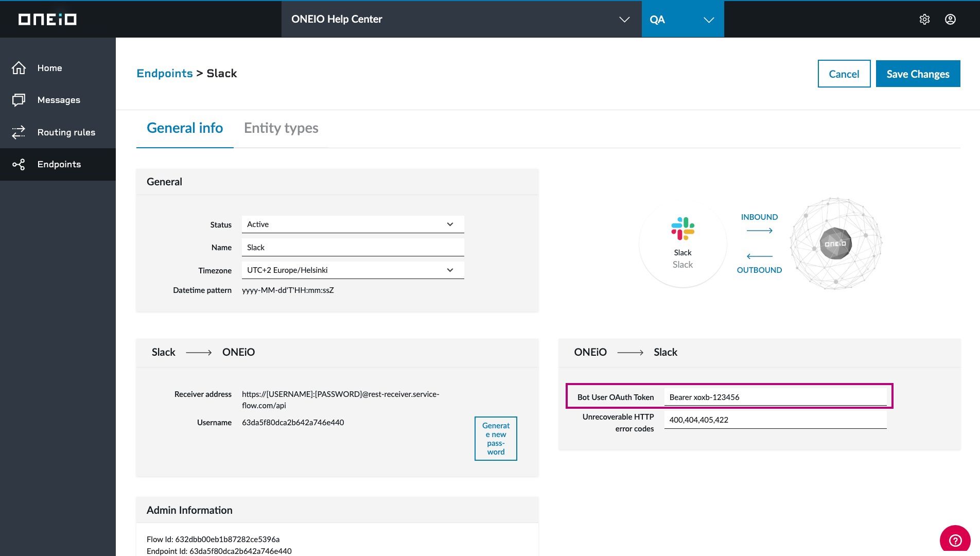Select Endpoints in sidebar
Image resolution: width=980 pixels, height=556 pixels.
pyautogui.click(x=58, y=164)
